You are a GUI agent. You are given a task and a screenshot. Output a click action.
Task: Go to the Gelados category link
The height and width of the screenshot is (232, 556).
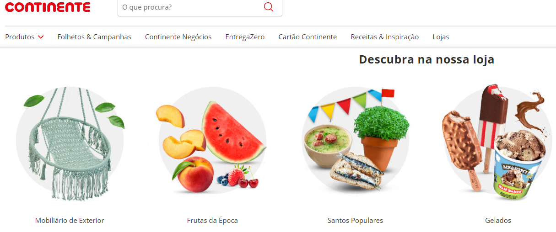click(498, 221)
